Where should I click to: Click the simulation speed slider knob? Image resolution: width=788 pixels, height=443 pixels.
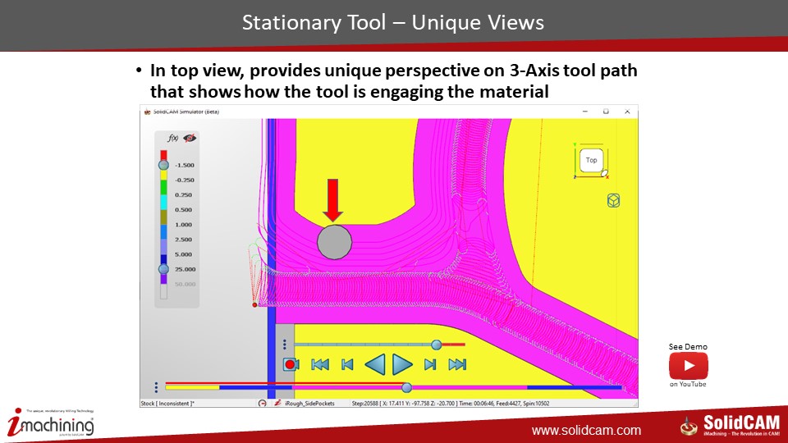[437, 345]
